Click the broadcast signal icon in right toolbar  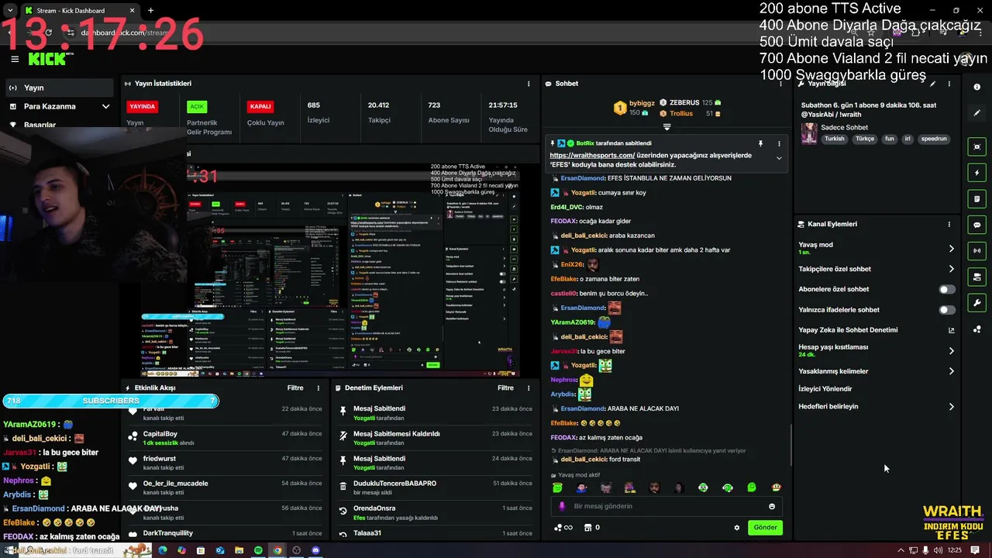point(976,250)
